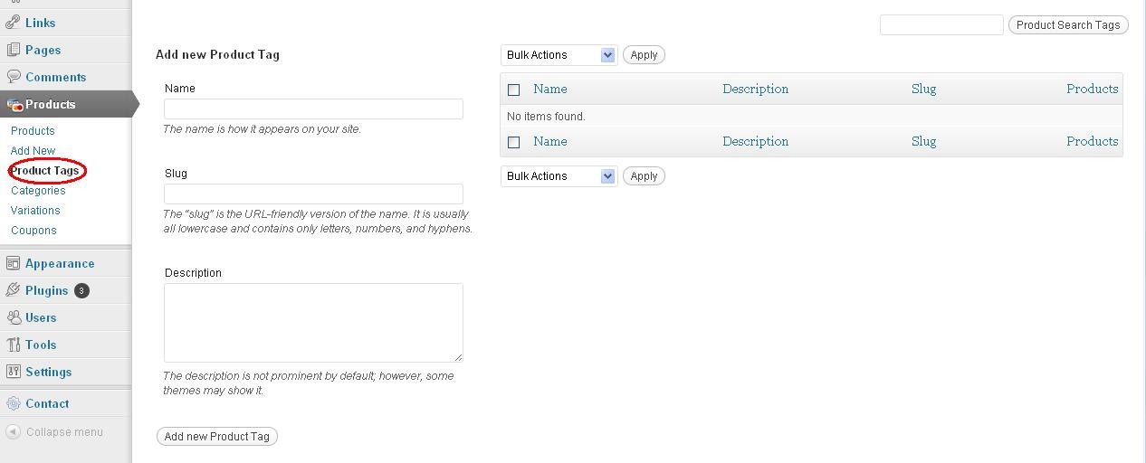The image size is (1146, 463).
Task: Open the Coupons submenu item
Action: (33, 231)
